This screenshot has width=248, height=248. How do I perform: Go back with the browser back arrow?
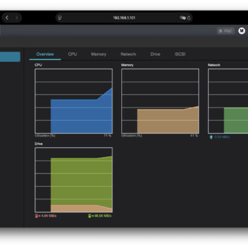7,18
